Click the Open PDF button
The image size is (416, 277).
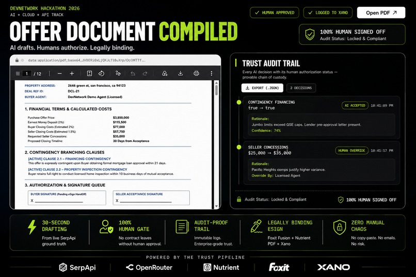[381, 13]
